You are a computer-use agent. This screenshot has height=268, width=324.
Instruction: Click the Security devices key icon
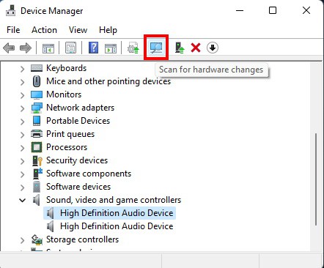[x=37, y=160]
